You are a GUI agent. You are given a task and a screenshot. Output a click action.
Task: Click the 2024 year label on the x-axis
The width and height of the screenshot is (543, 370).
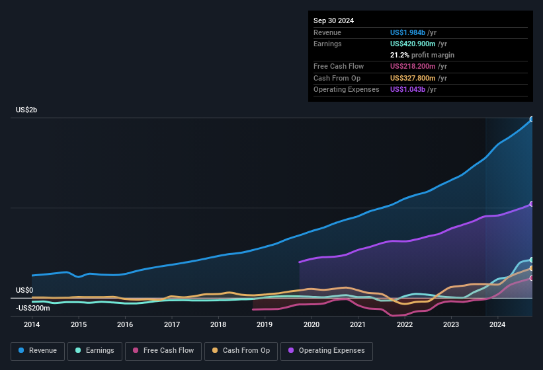[497, 324]
